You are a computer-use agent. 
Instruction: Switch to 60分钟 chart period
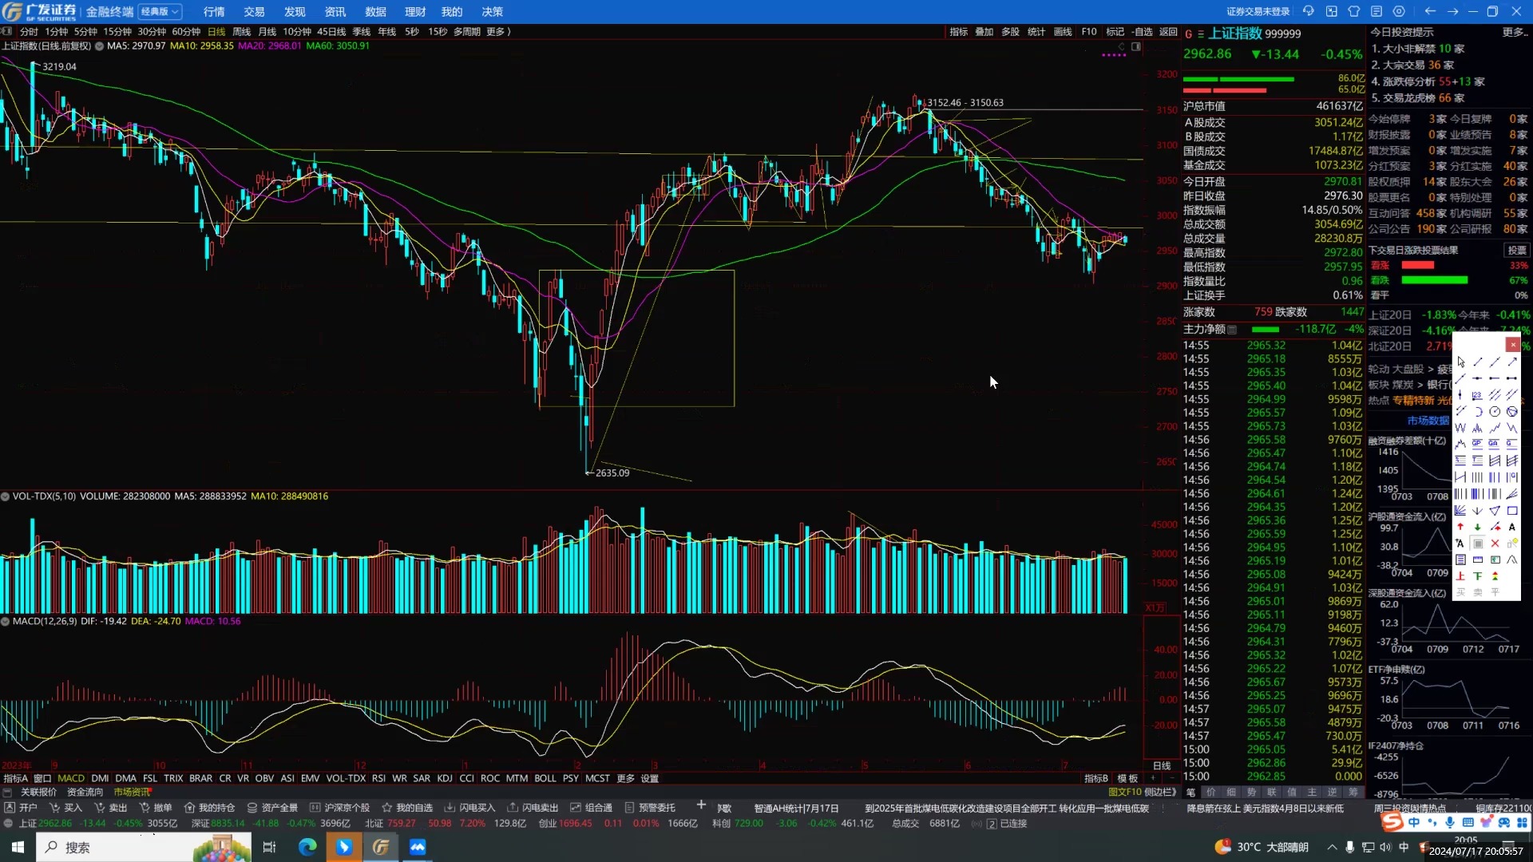click(x=186, y=32)
